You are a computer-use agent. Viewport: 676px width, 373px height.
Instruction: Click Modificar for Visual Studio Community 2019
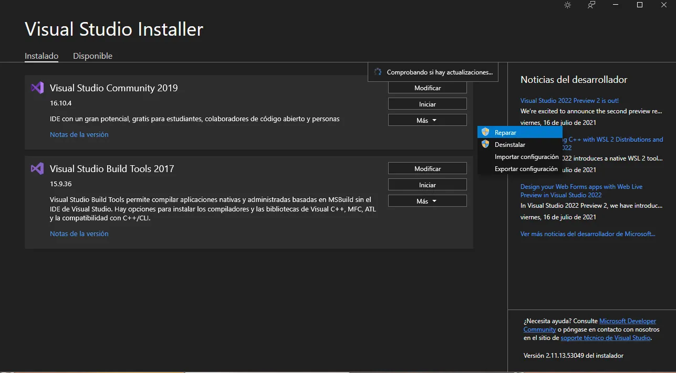428,88
